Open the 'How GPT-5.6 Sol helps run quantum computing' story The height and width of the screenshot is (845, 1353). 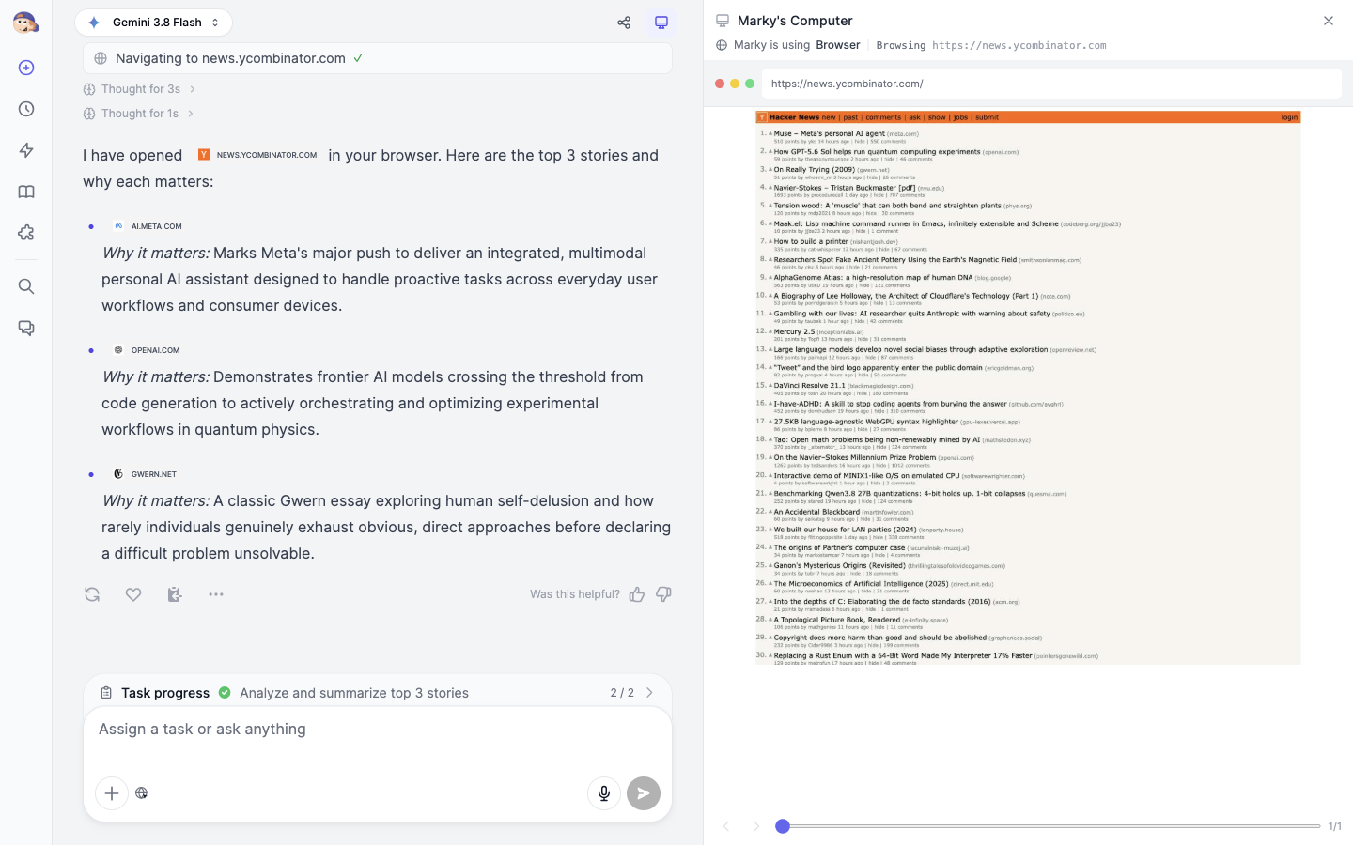[877, 151]
